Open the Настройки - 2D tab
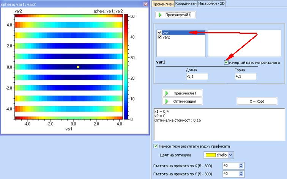The height and width of the screenshot is (179, 287). tap(211, 3)
